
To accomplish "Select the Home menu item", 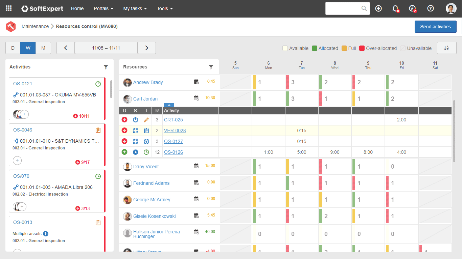I will coord(77,8).
